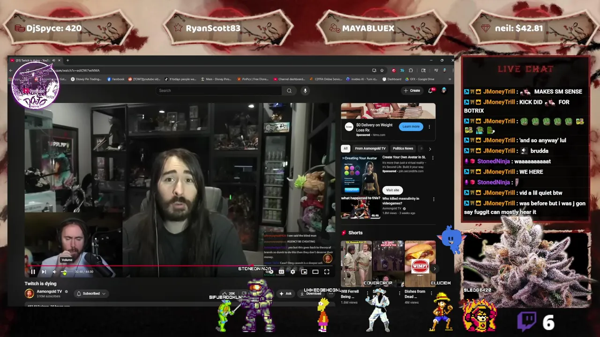Viewport: 600px width, 337px height.
Task: Click the YouTube search magnifier button
Action: [x=289, y=90]
